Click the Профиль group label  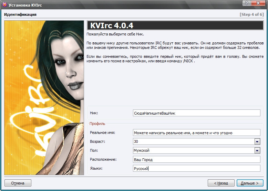coord(97,124)
